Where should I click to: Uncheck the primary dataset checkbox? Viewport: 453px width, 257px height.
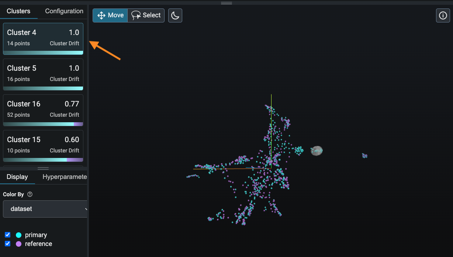(x=7, y=235)
